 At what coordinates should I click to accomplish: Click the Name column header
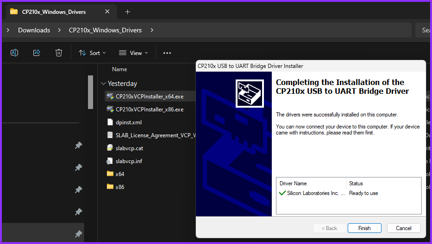[x=119, y=69]
